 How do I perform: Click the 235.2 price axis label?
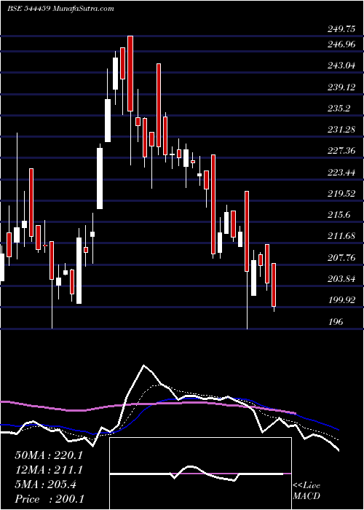click(340, 109)
